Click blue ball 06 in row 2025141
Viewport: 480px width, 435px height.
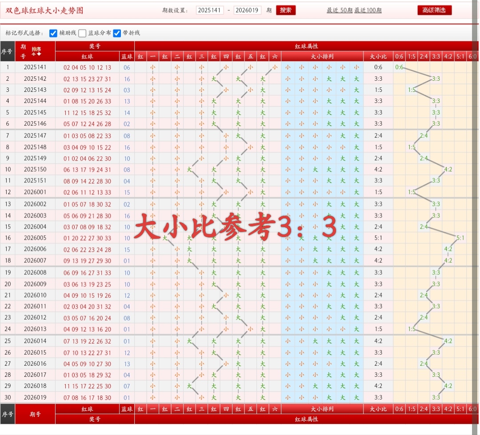[127, 67]
